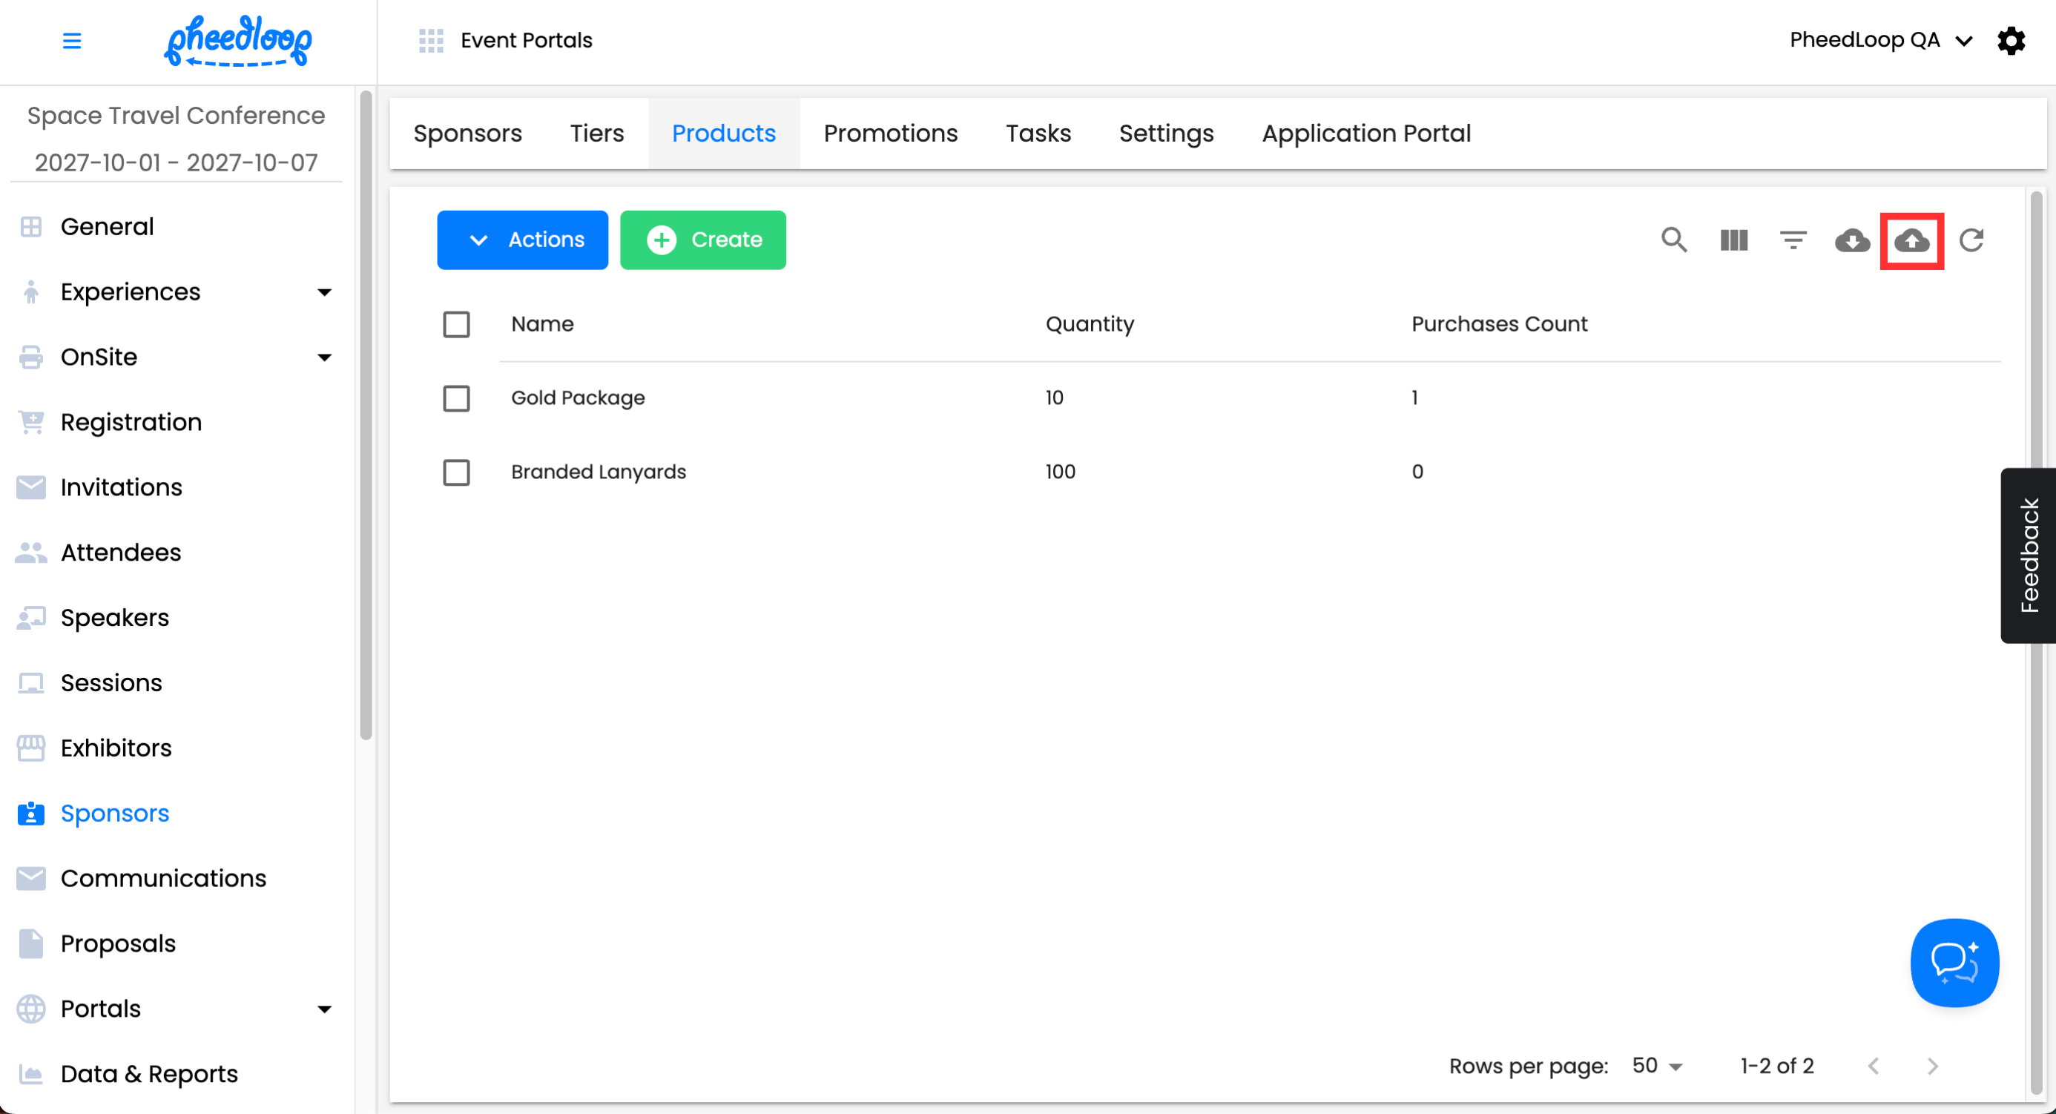This screenshot has width=2056, height=1114.
Task: Click the cloud download export icon
Action: click(x=1852, y=240)
